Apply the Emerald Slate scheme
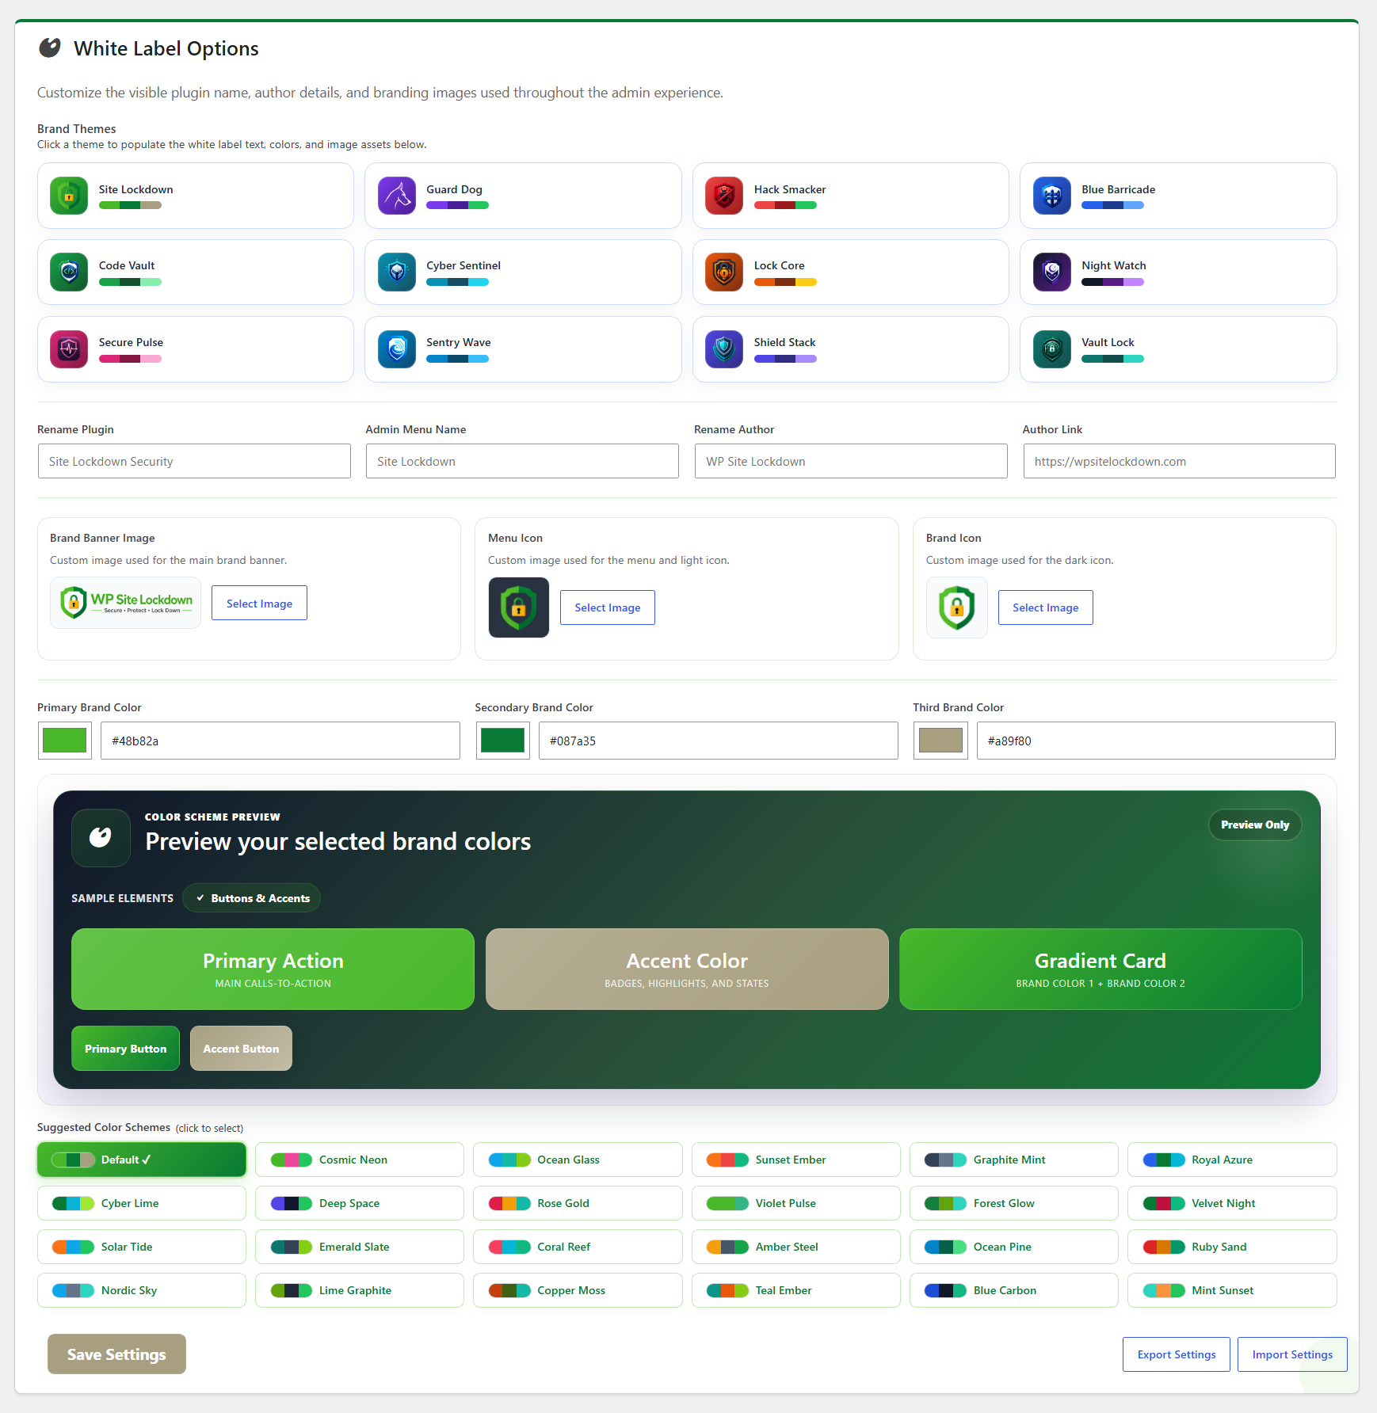1377x1413 pixels. click(360, 1247)
